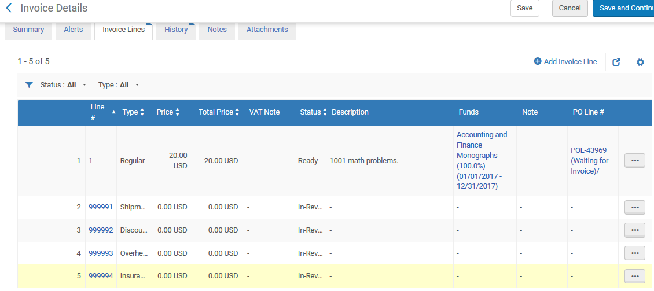Open the export list icon
The height and width of the screenshot is (291, 654).
click(x=616, y=62)
